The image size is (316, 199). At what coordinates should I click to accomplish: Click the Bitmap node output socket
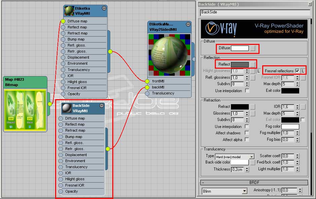point(50,104)
